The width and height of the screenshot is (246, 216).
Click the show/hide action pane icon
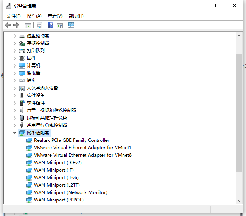(x=60, y=25)
